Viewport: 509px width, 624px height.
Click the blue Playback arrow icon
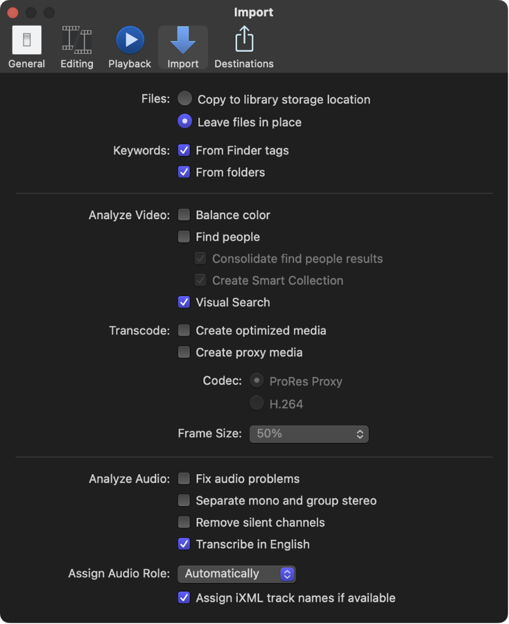click(x=129, y=39)
